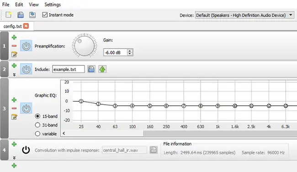The height and width of the screenshot is (172, 297).
Task: Click the EQ graph left scroll arrow
Action: 64,133
